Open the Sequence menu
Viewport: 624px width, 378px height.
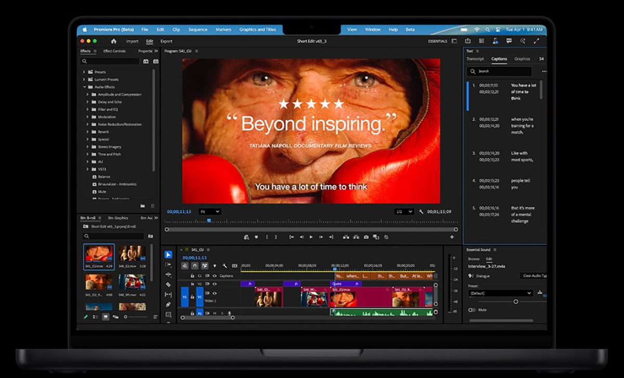point(197,30)
